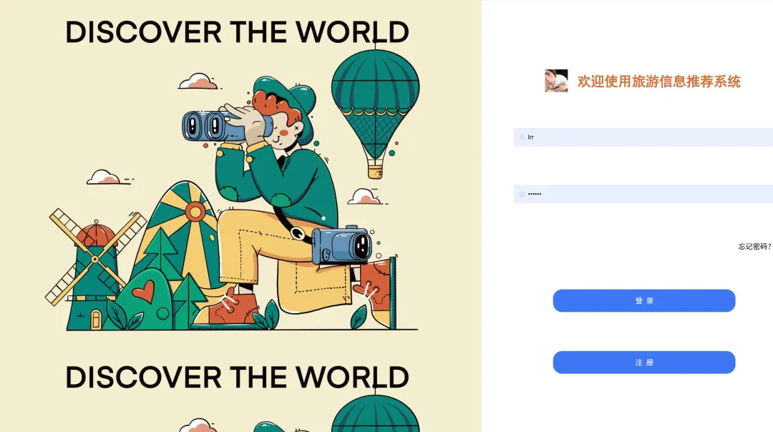
Task: Click the cloud at the illustration's upper left
Action: tap(199, 82)
